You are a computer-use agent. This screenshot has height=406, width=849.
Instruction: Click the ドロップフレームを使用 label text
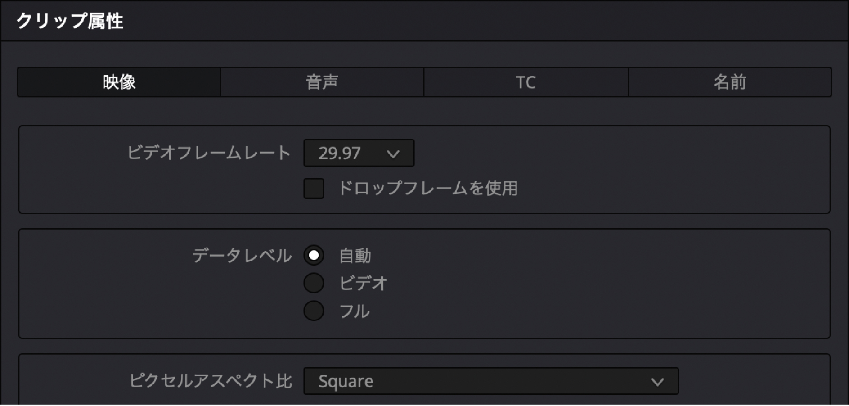[x=428, y=188]
